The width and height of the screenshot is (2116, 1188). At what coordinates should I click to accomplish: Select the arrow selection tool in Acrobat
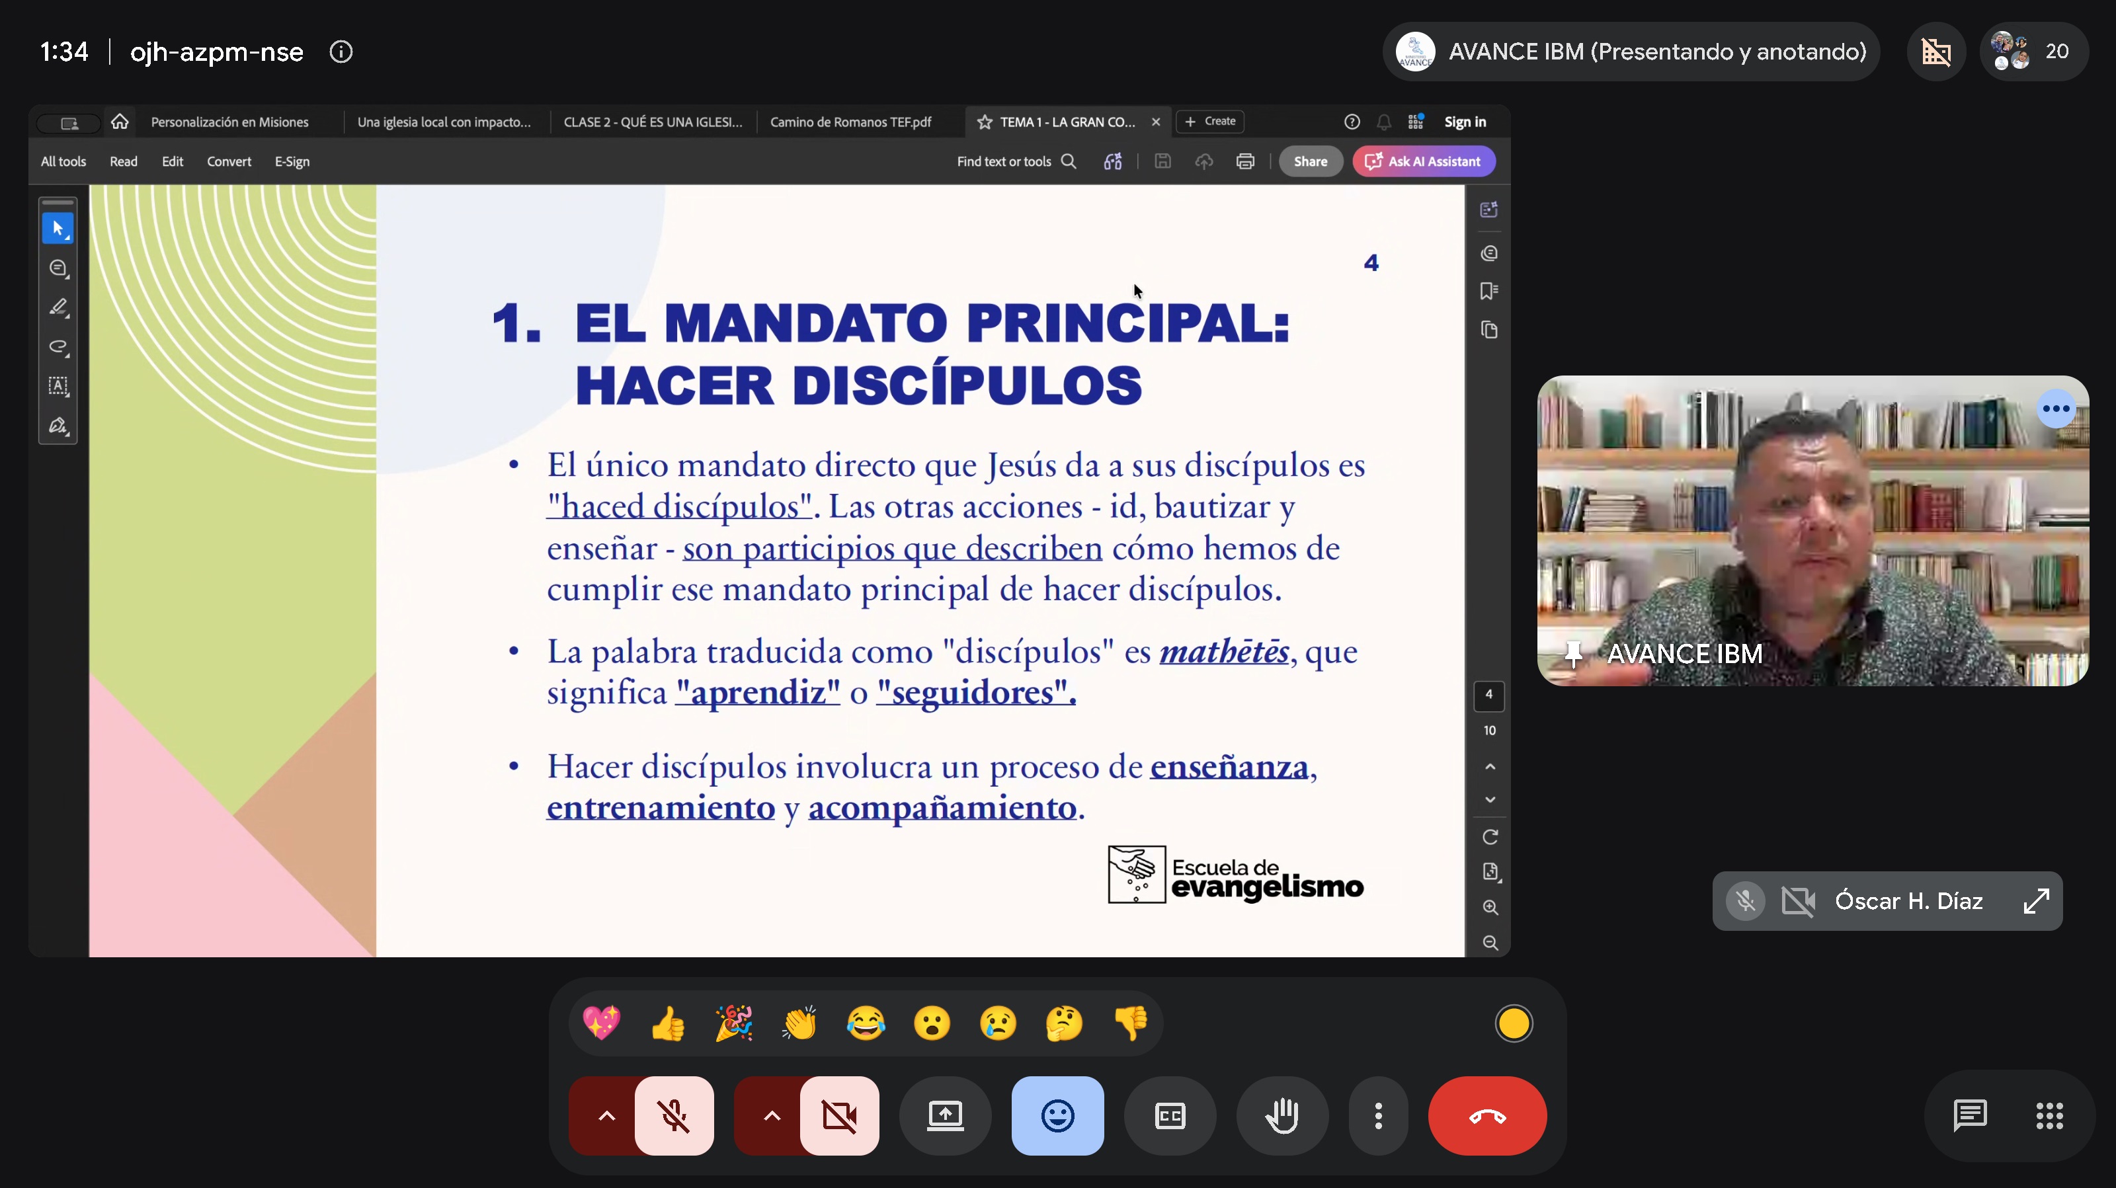(58, 228)
